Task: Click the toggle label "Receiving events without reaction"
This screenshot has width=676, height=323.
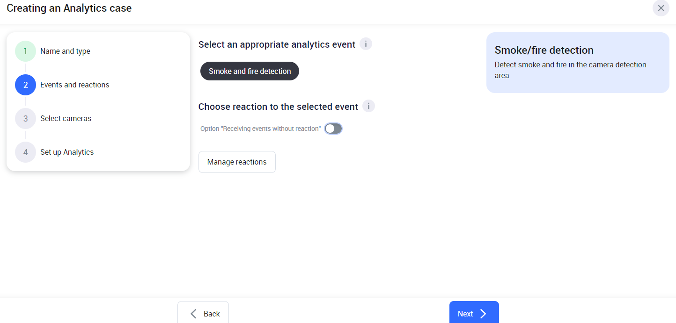Action: tap(260, 129)
